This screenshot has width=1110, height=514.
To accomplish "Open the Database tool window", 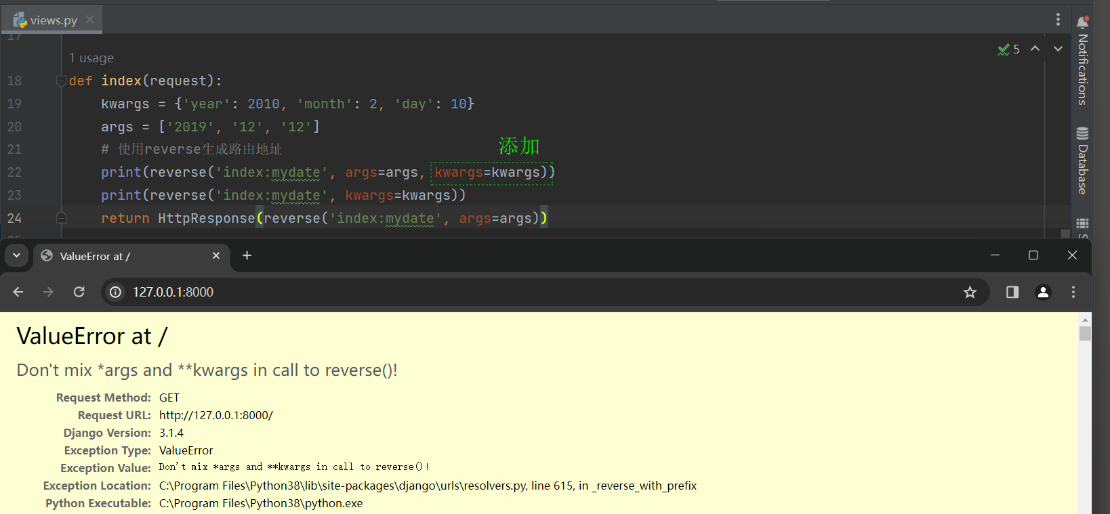I will point(1082,160).
